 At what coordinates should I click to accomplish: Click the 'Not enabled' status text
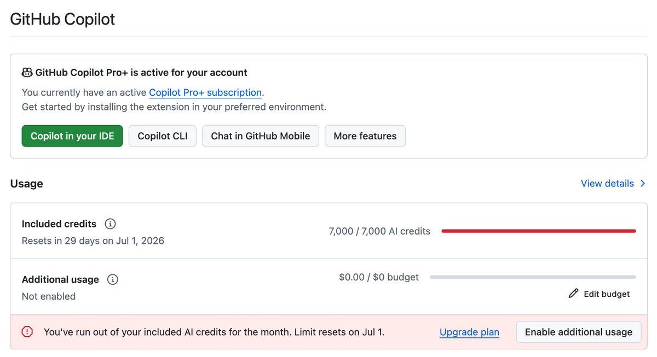49,296
